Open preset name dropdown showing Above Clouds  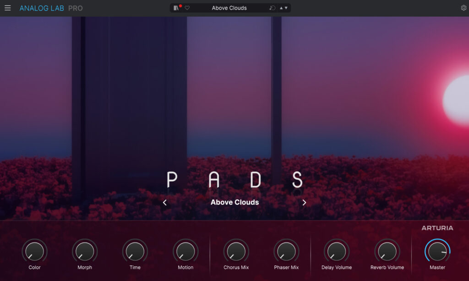click(229, 8)
